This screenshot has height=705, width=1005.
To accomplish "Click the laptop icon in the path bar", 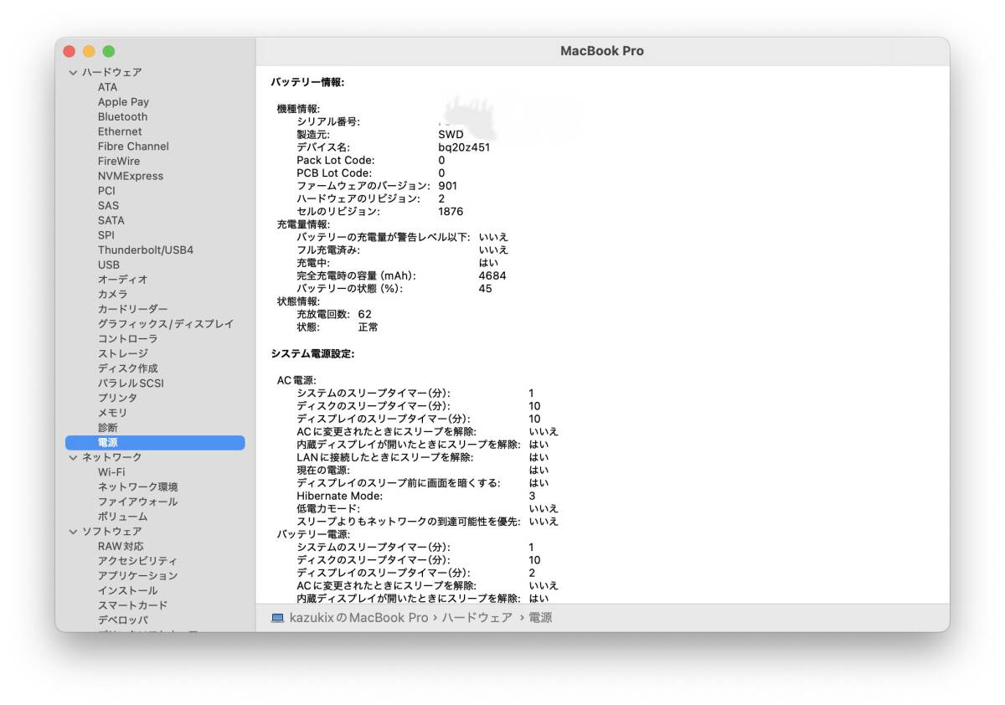I will (277, 618).
